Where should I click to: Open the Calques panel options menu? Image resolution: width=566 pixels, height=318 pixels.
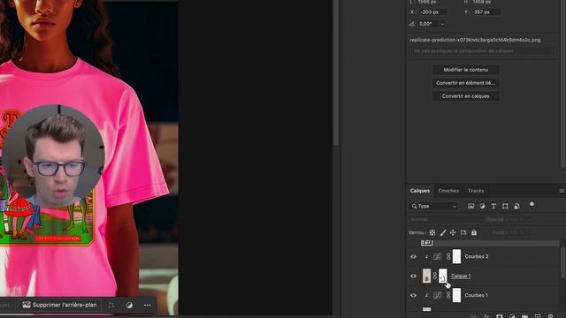(562, 191)
